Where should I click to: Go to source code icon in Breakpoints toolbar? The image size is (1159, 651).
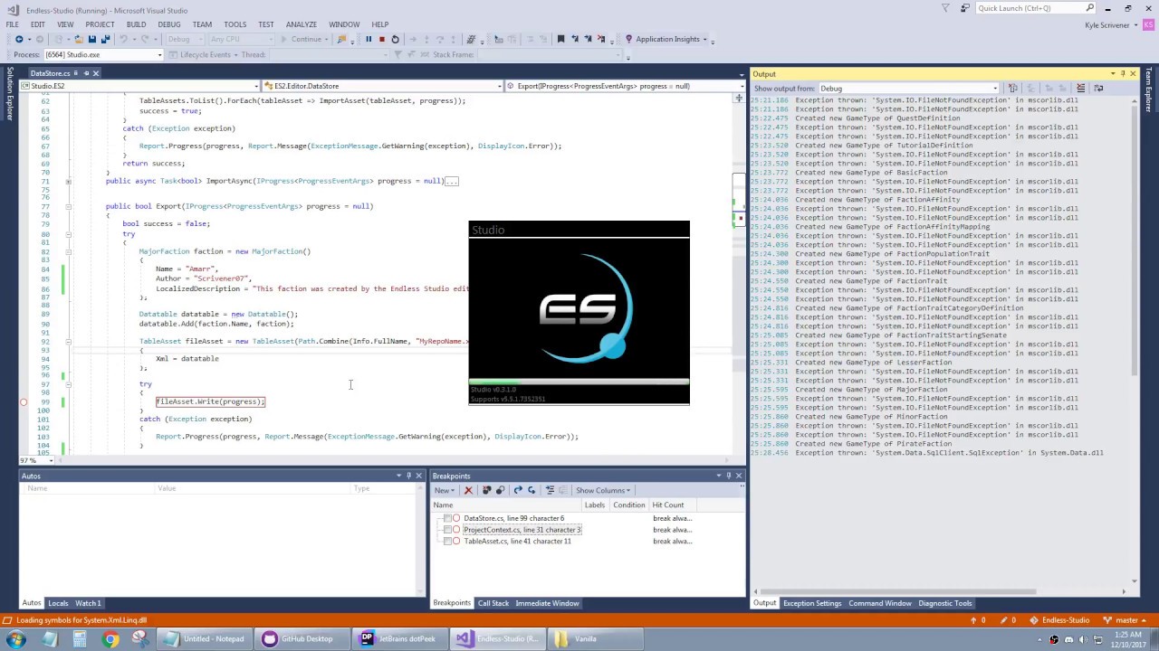click(x=550, y=490)
